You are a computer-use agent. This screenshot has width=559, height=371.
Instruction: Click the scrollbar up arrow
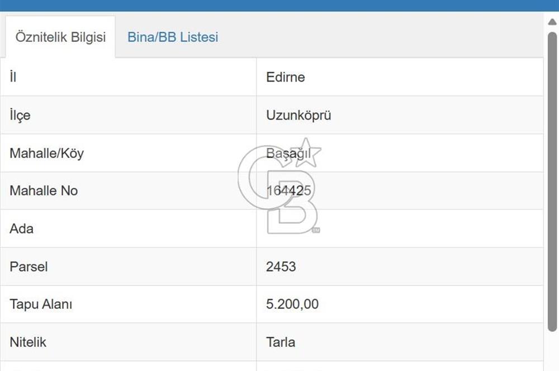pyautogui.click(x=551, y=21)
